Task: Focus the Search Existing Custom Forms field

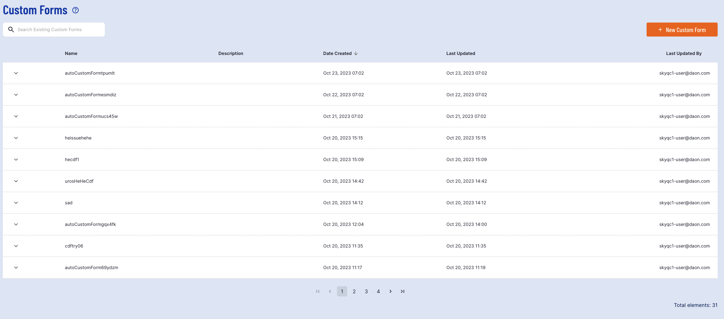Action: (x=57, y=30)
